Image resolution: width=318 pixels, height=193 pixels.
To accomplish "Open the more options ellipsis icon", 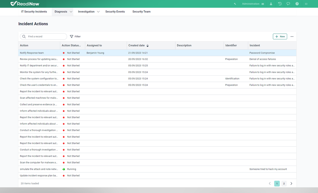I will [292, 37].
